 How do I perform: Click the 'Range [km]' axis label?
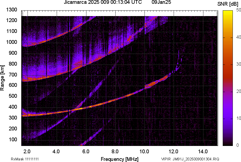pyautogui.click(x=2, y=78)
